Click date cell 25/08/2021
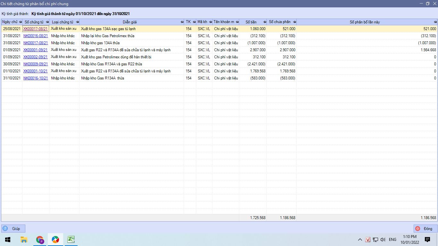Image resolution: width=438 pixels, height=246 pixels. coord(12,29)
